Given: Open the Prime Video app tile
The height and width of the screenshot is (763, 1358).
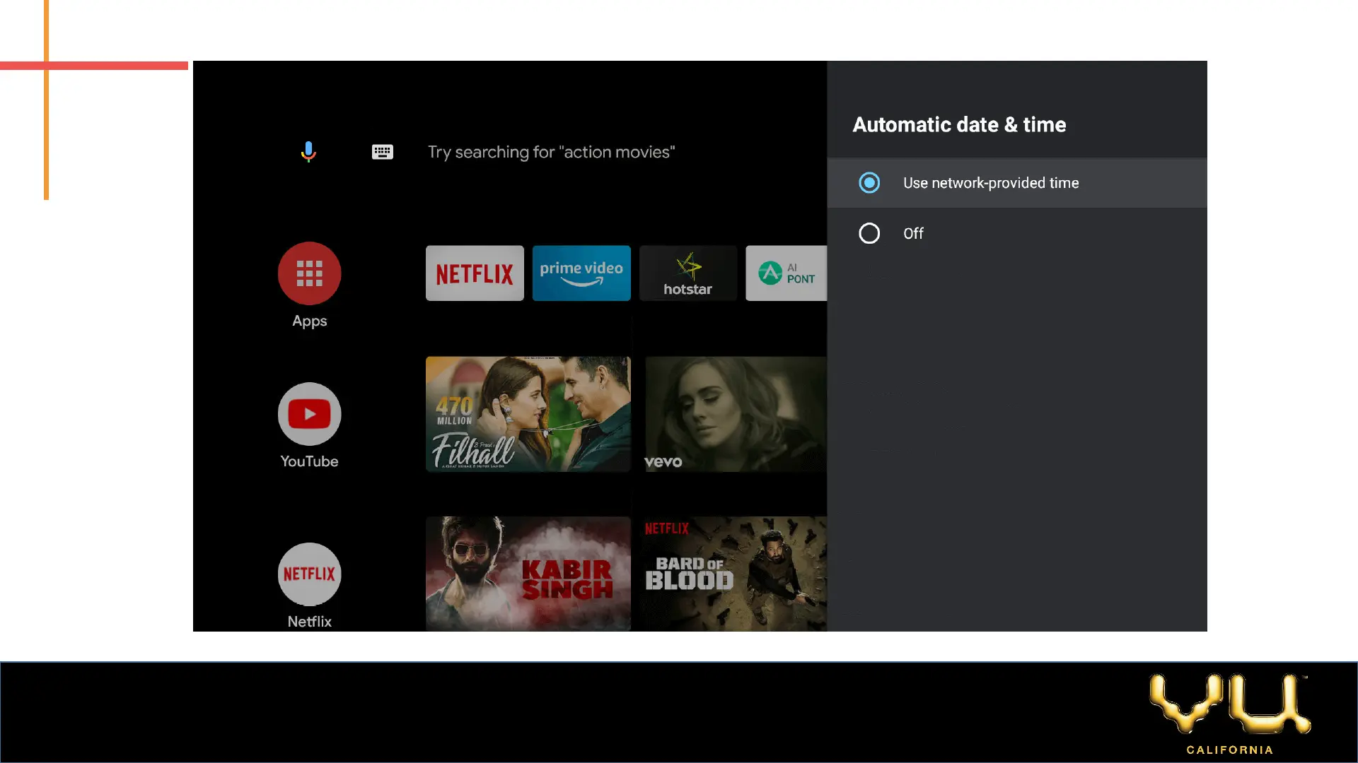Looking at the screenshot, I should click(581, 273).
